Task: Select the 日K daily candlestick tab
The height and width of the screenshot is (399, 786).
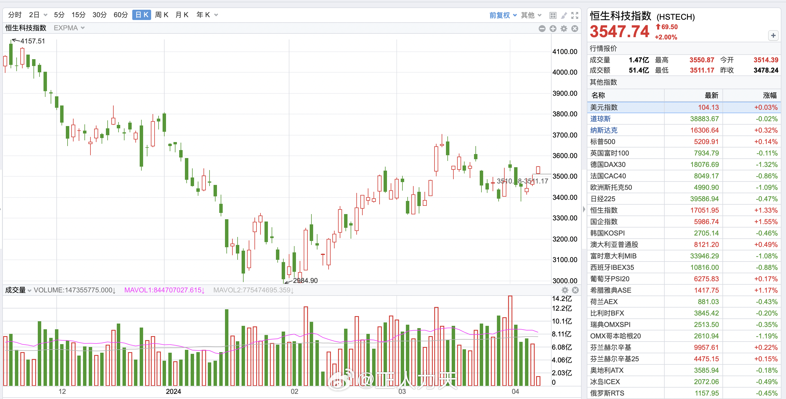Action: (x=142, y=15)
